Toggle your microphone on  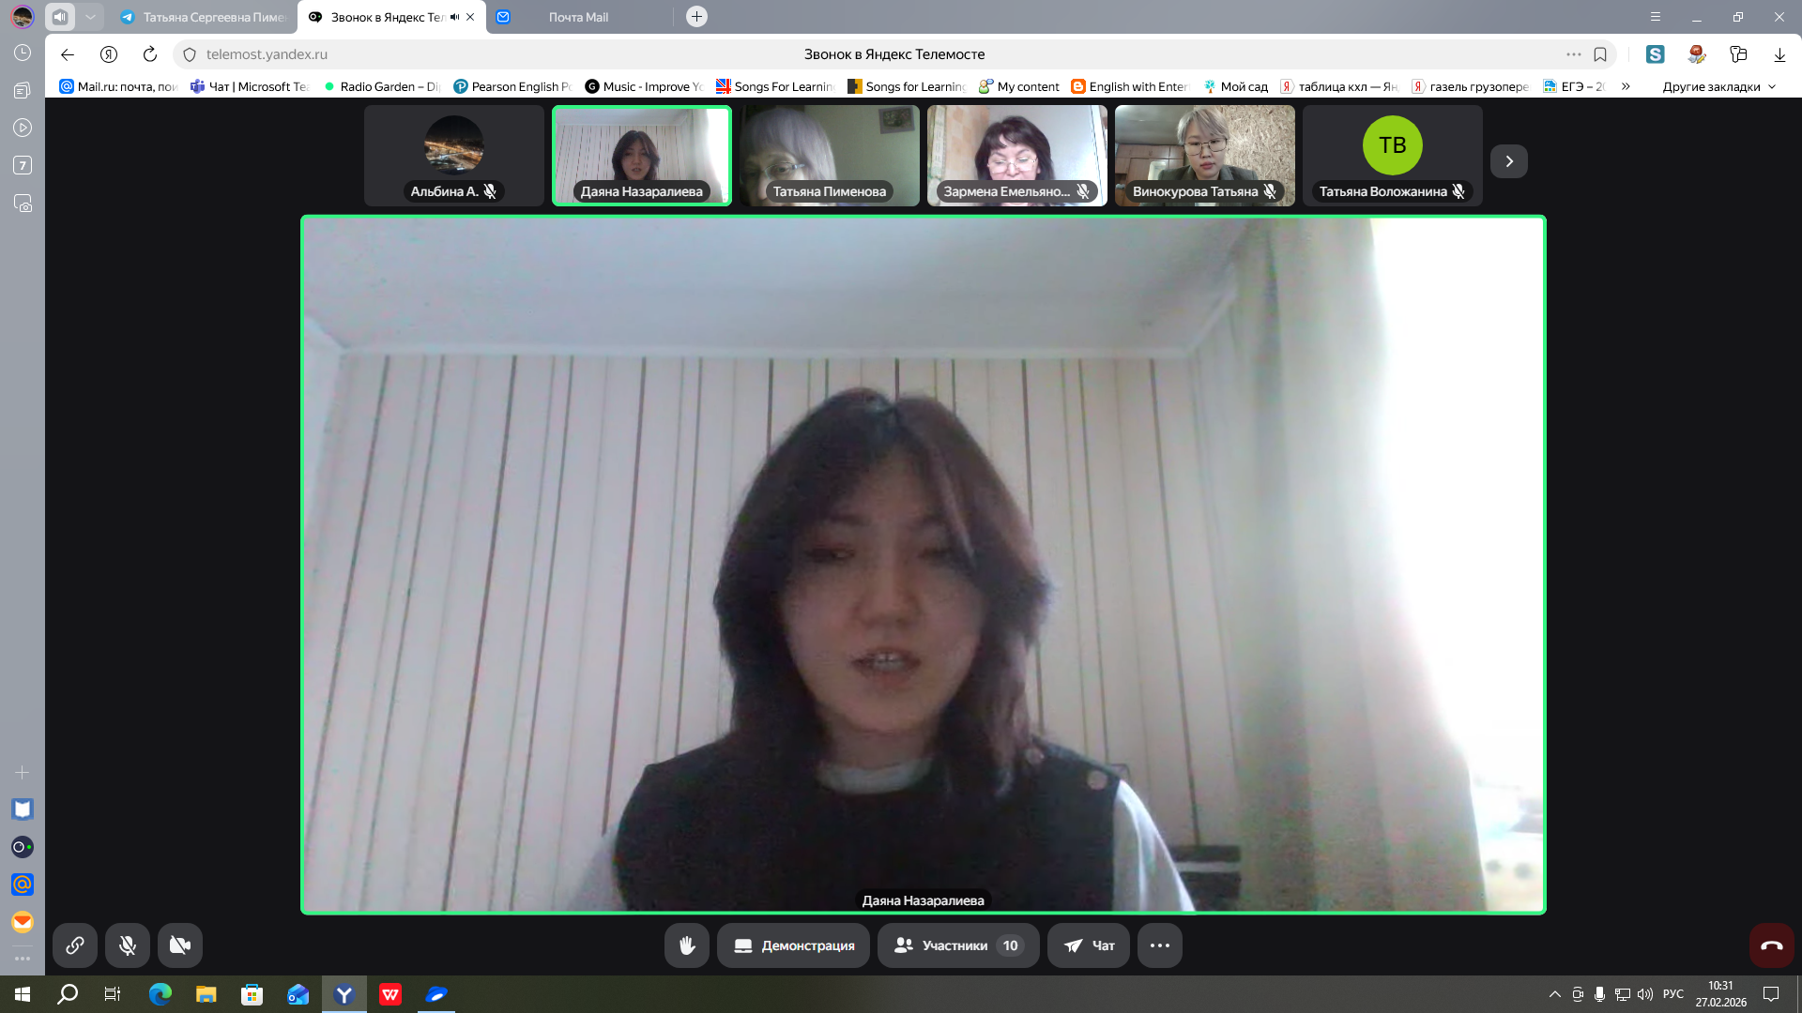(x=128, y=945)
